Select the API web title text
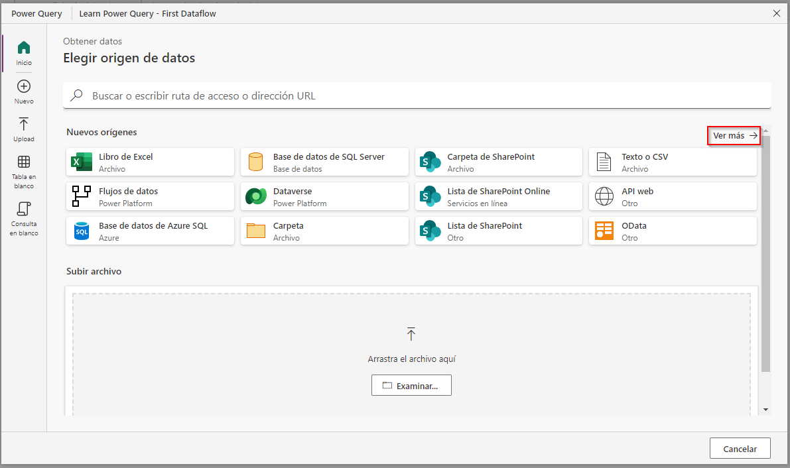Image resolution: width=790 pixels, height=468 pixels. tap(637, 192)
